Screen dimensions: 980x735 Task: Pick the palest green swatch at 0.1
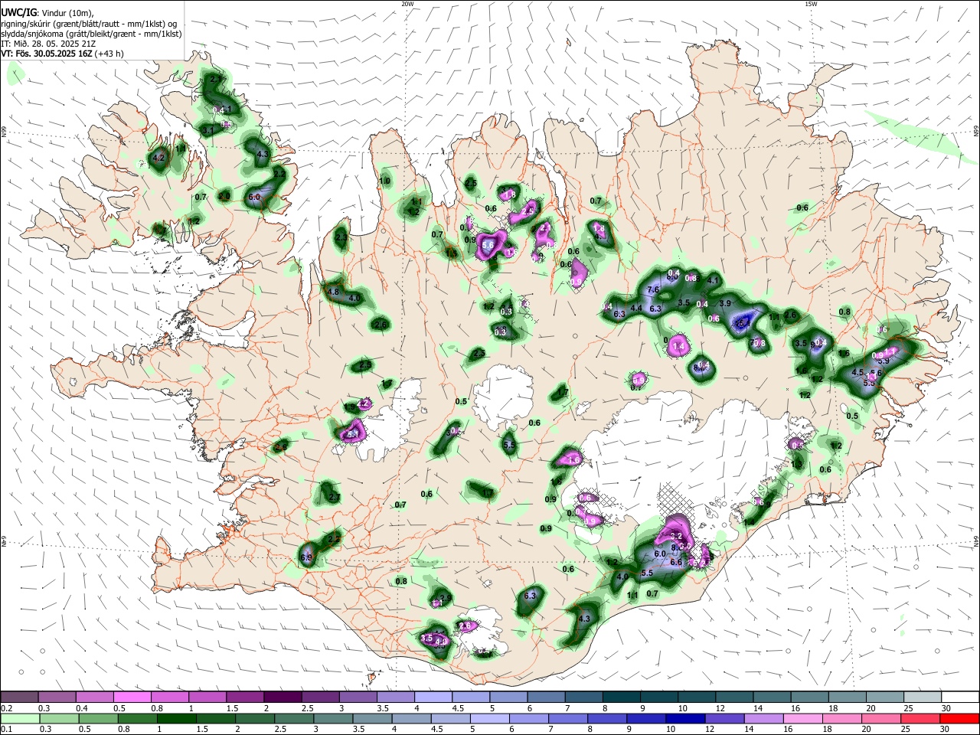point(20,718)
